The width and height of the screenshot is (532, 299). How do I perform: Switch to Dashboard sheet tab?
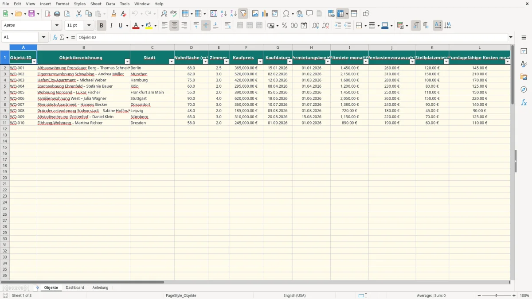point(75,287)
